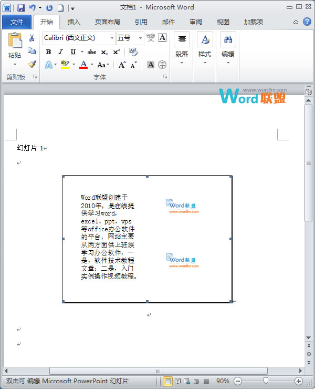Toggle the ruler button above scrollbar
Screen dimensions: 315x389
[309, 91]
